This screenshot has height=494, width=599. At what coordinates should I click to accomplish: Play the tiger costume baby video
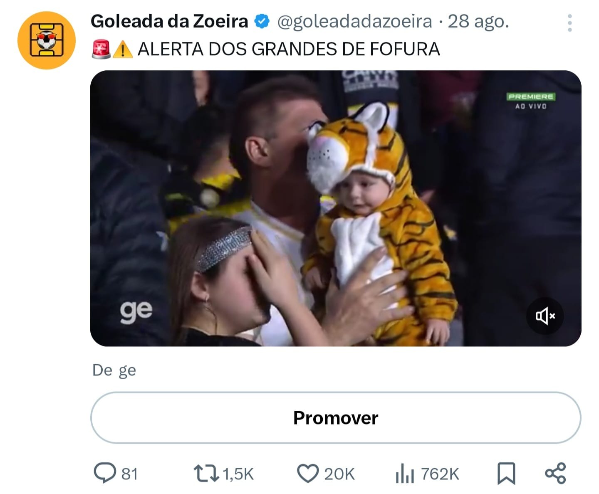(335, 208)
